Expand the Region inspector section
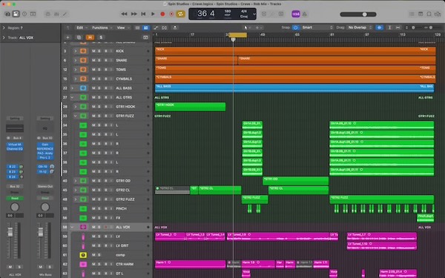 tap(4, 28)
